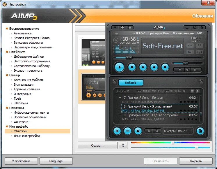Select the Default playlist tab

pos(131,83)
